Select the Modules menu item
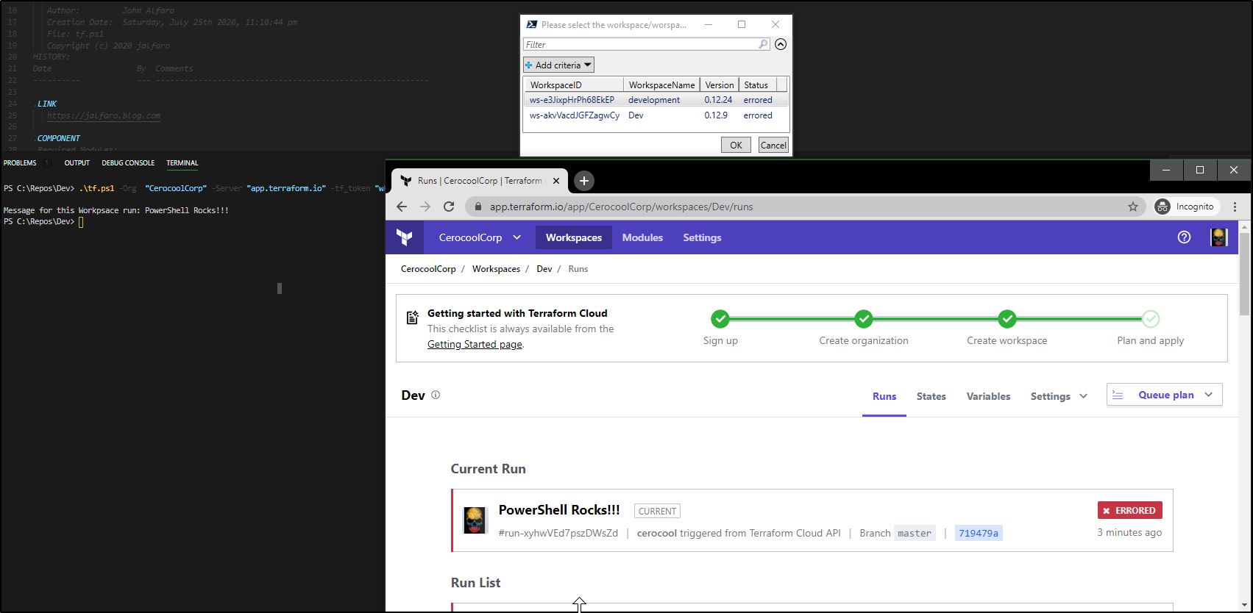 [642, 237]
